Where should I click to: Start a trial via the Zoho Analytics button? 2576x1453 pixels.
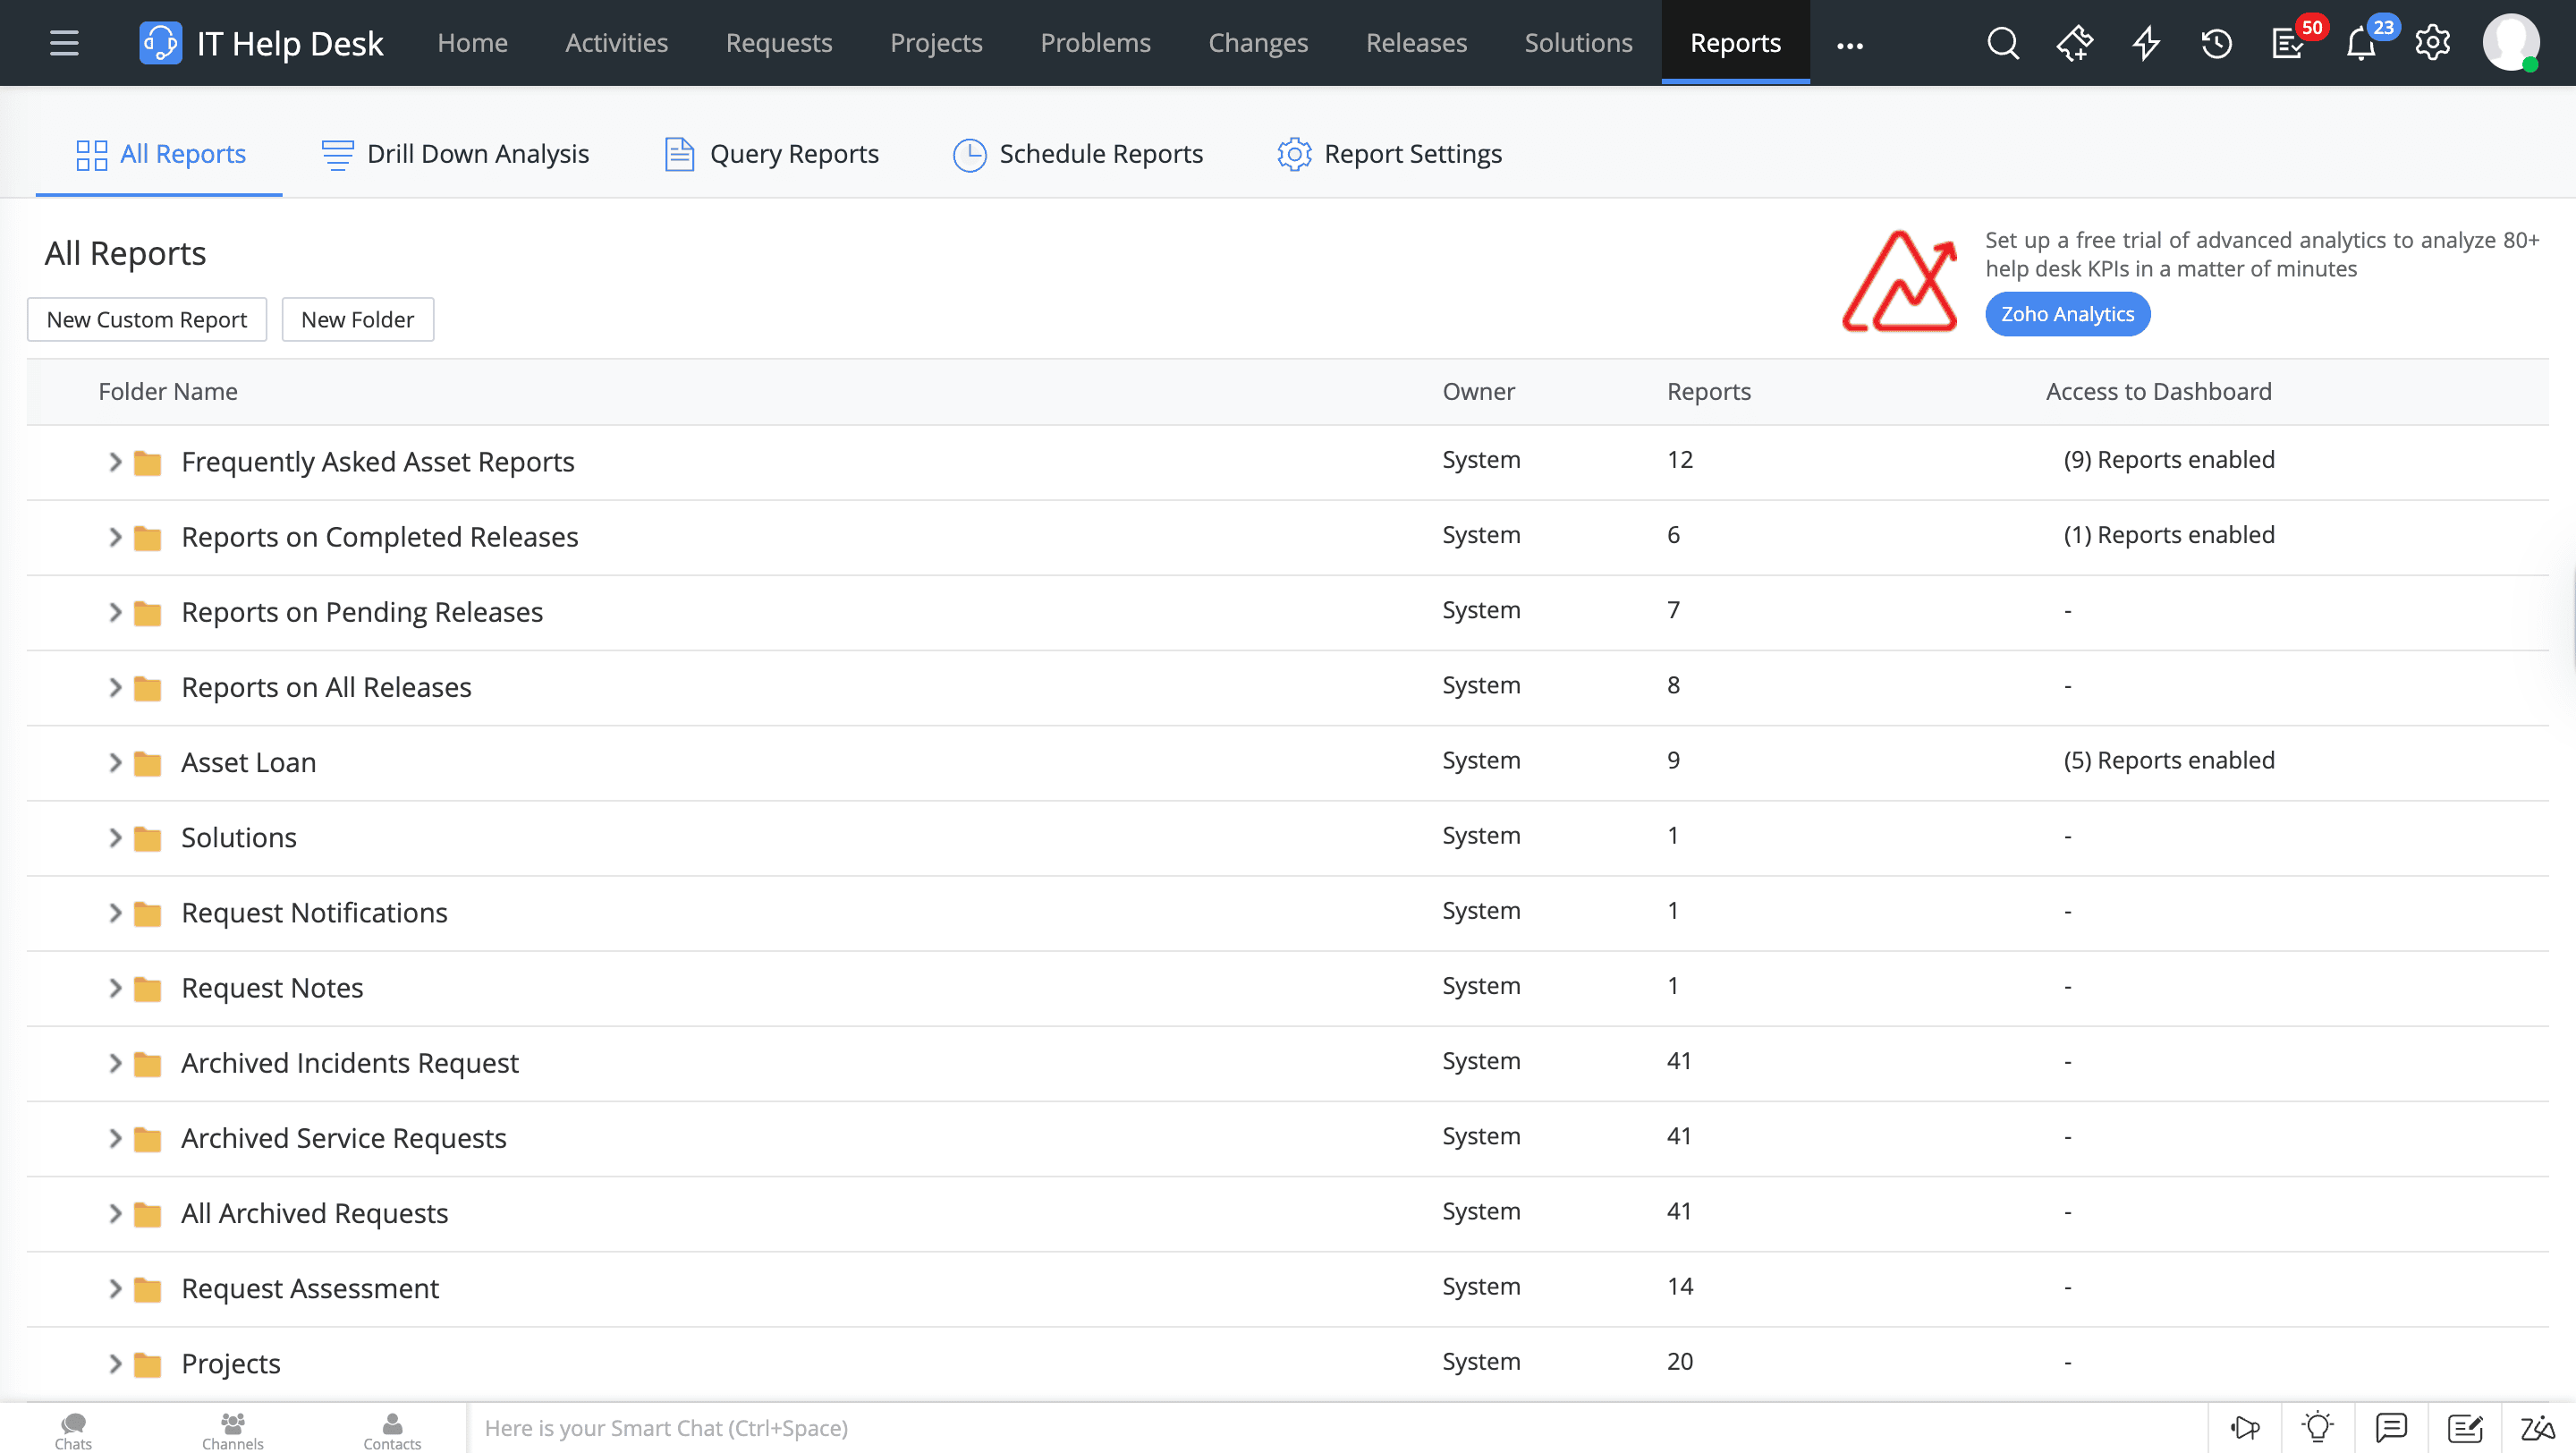point(2066,313)
